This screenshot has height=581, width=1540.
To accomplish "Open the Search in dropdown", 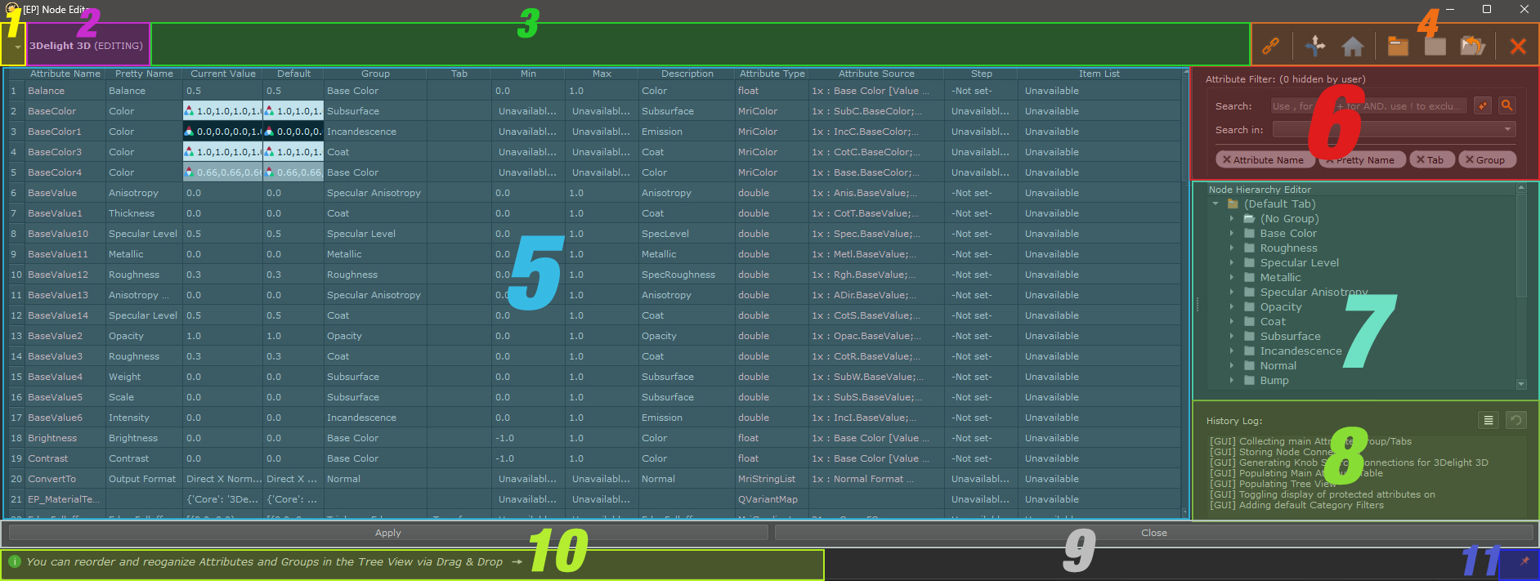I will point(1507,129).
